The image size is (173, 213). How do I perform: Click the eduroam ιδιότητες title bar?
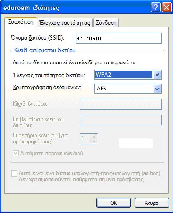pos(76,8)
